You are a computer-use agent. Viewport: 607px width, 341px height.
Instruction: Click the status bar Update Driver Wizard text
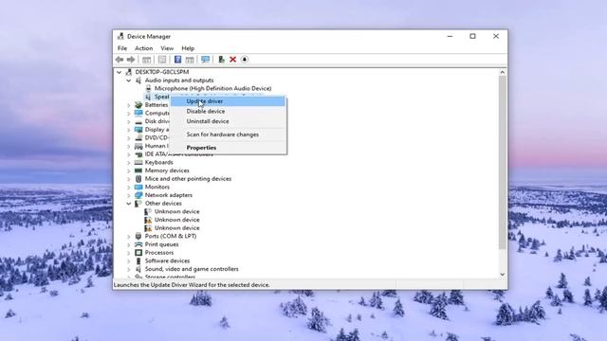[x=192, y=285]
